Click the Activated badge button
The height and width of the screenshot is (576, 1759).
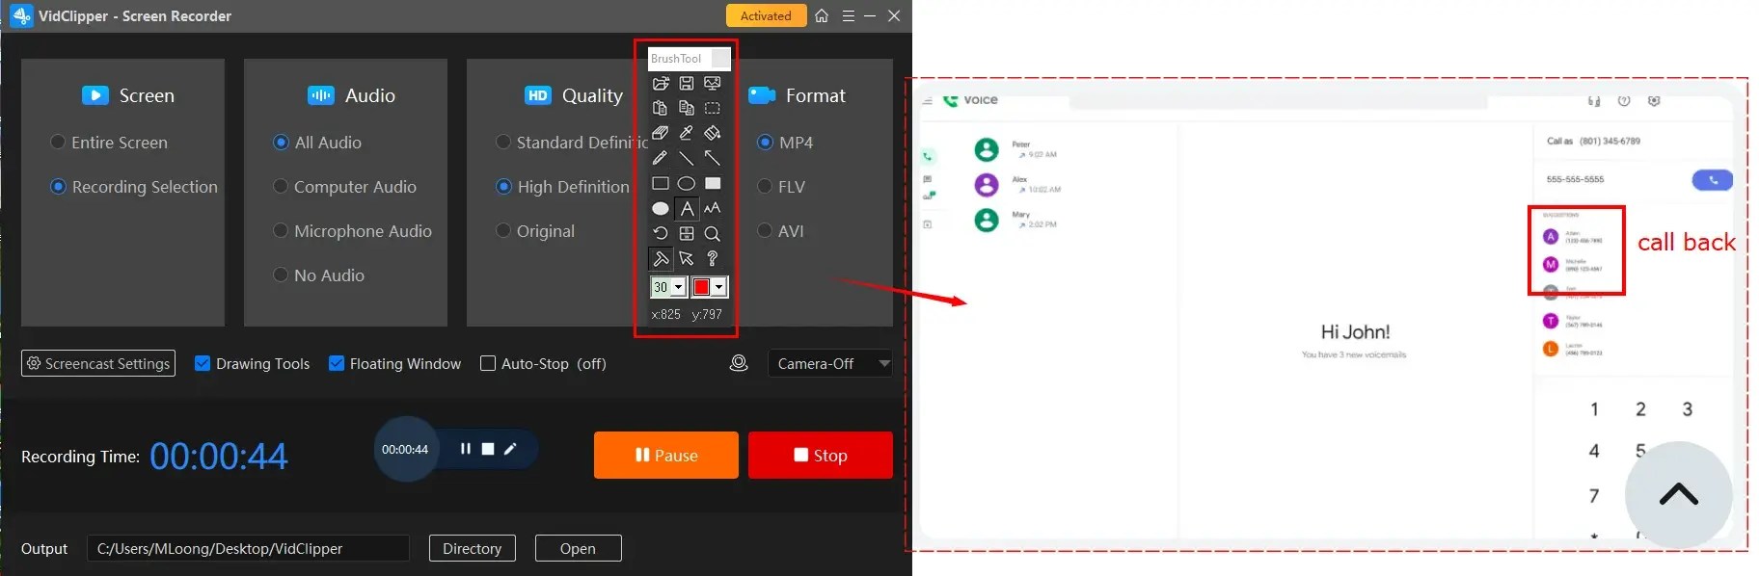point(766,15)
